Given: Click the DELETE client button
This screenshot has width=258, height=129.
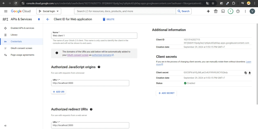Looking at the screenshot, I should pyautogui.click(x=108, y=19).
